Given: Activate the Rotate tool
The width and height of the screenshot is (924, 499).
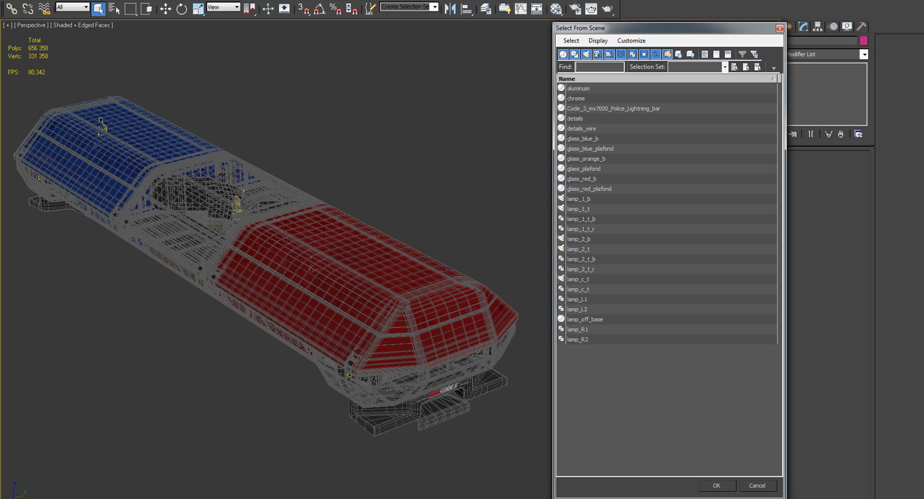Looking at the screenshot, I should click(182, 9).
